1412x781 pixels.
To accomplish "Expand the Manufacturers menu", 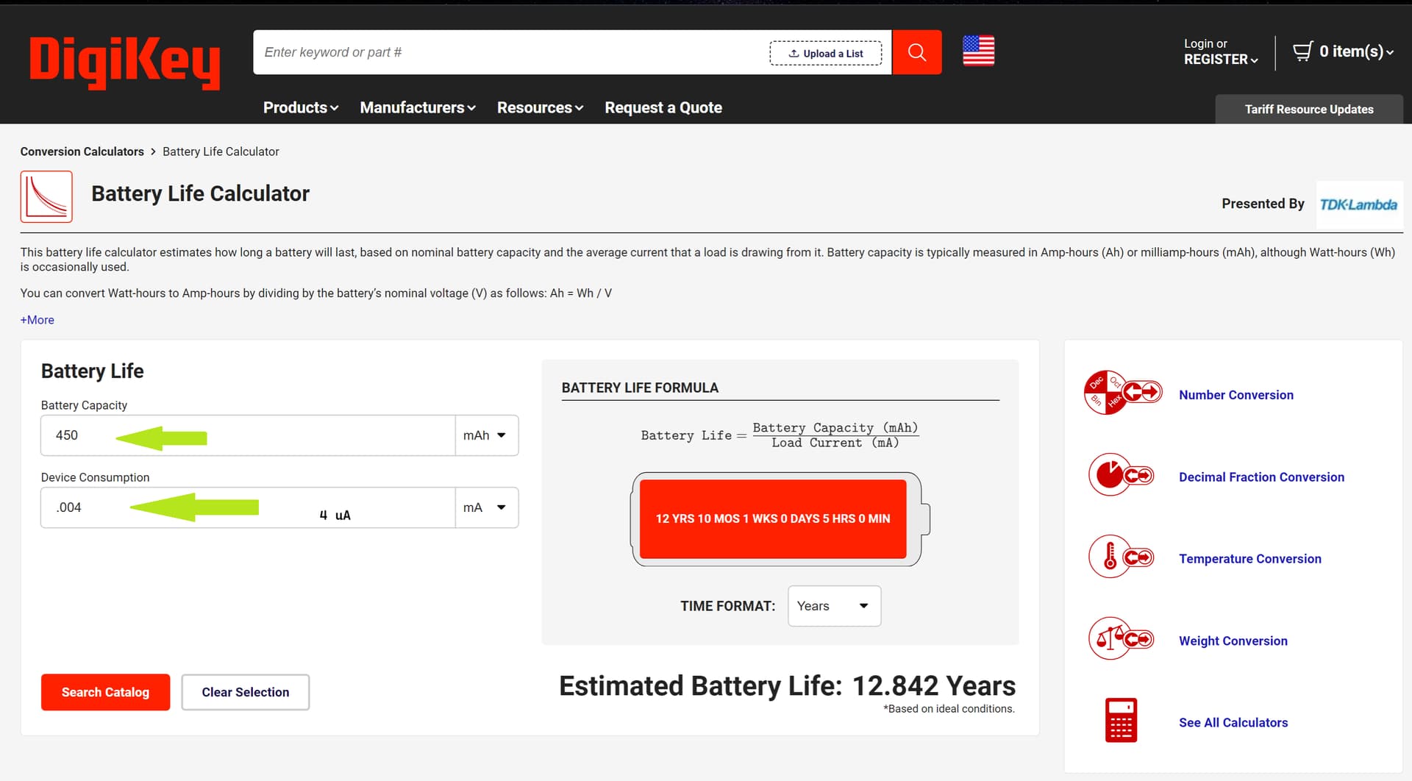I will coord(418,107).
